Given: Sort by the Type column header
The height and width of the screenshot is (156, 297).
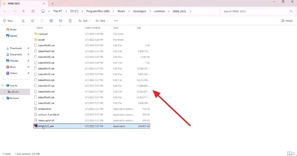Looking at the screenshot, I should pos(116,28).
